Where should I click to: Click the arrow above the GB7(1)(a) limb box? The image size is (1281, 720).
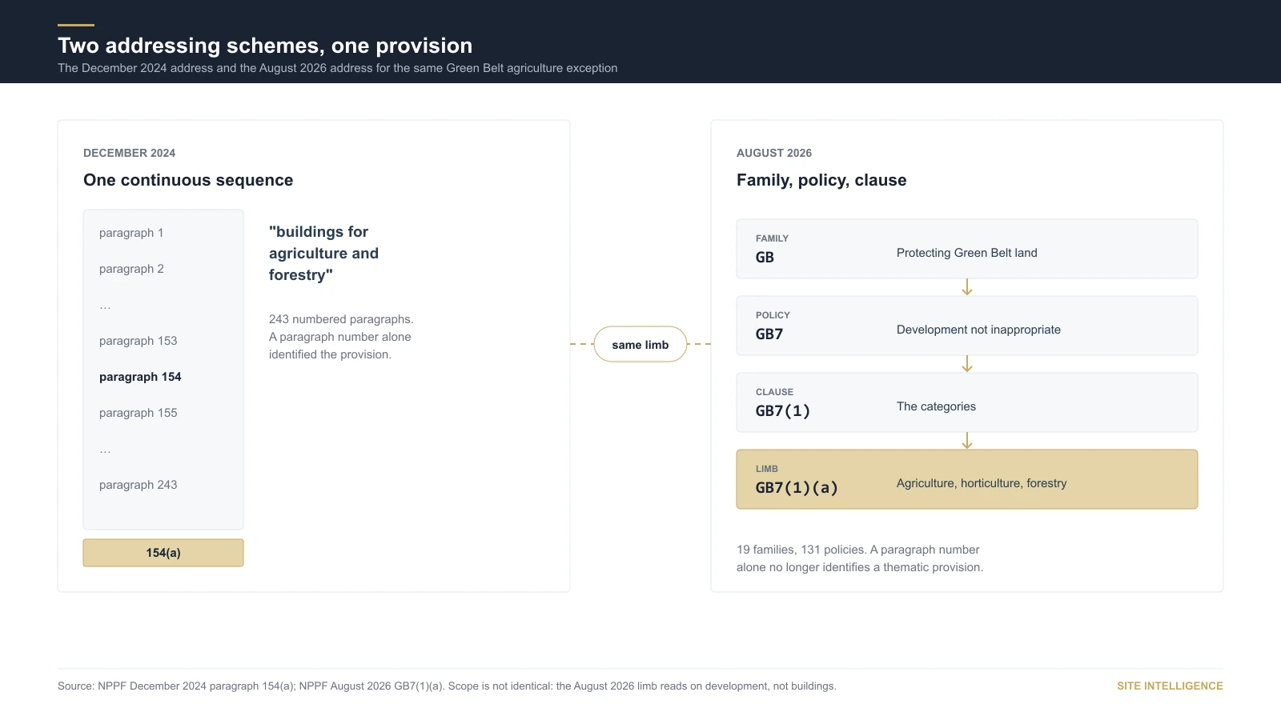(x=967, y=441)
